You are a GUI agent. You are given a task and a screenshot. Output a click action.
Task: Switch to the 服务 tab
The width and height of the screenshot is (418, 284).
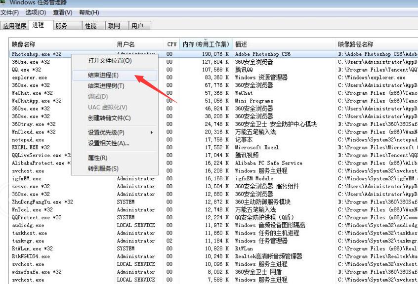coord(68,26)
